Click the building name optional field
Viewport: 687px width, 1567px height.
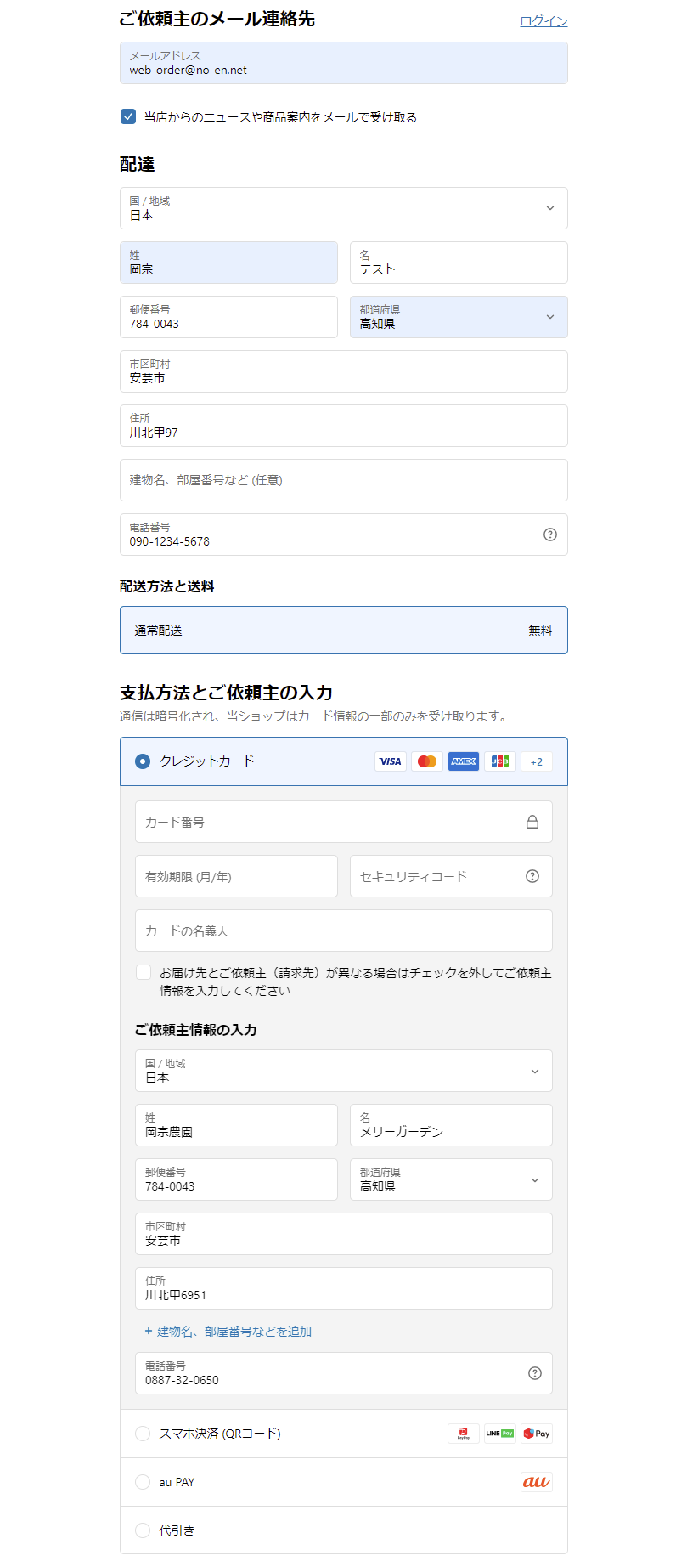344,480
